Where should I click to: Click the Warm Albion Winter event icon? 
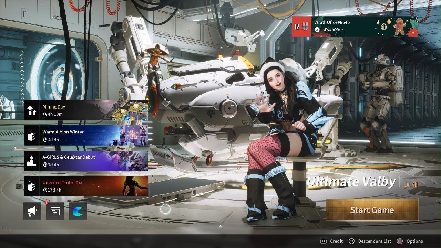pos(32,136)
